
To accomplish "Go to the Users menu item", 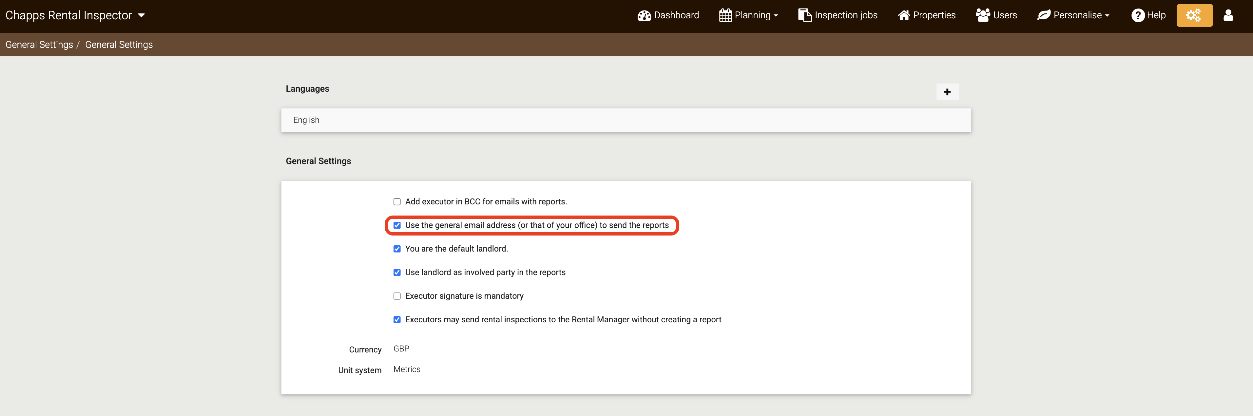I will 1004,15.
